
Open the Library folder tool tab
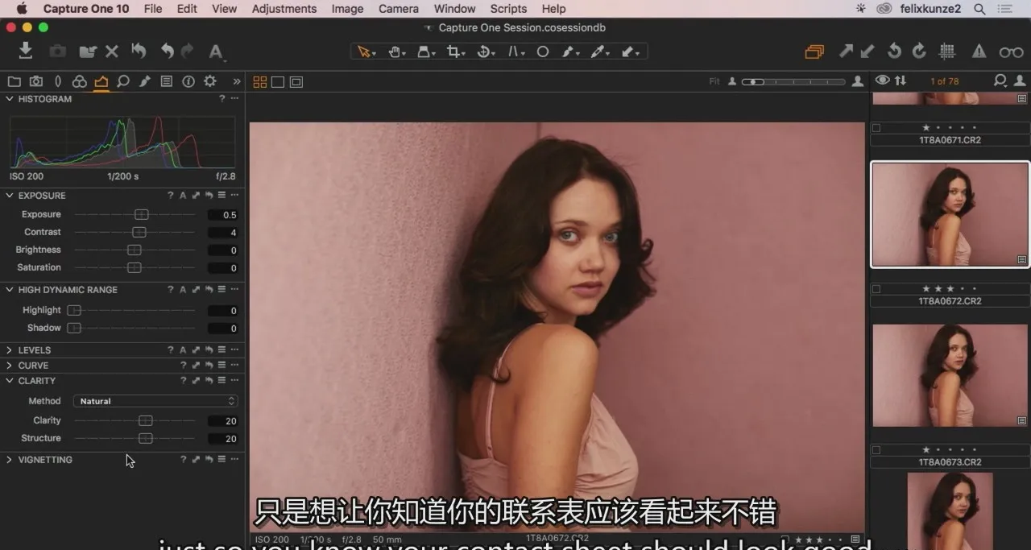click(x=14, y=81)
